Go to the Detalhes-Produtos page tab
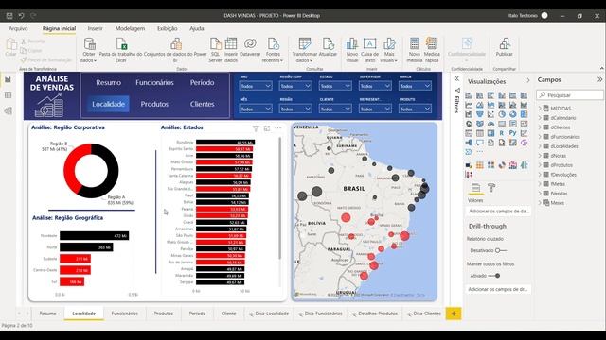The image size is (606, 340). click(x=374, y=314)
